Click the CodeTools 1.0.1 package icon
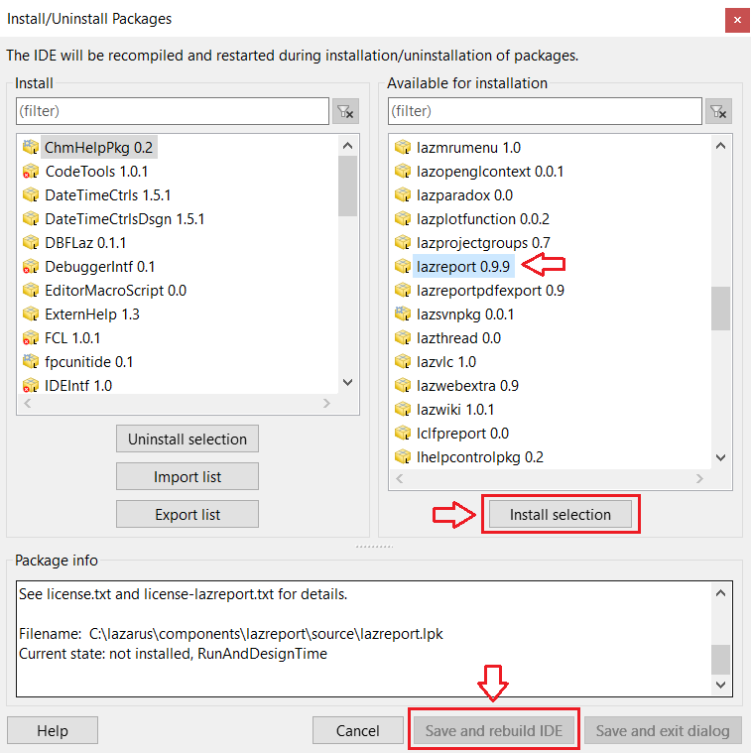The width and height of the screenshot is (751, 753). 31,171
